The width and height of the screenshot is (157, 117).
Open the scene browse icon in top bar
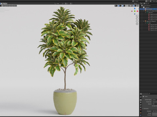coord(133,1)
